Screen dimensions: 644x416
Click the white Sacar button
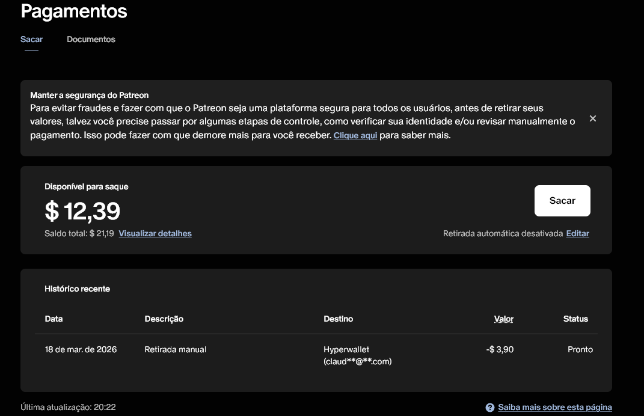click(562, 200)
